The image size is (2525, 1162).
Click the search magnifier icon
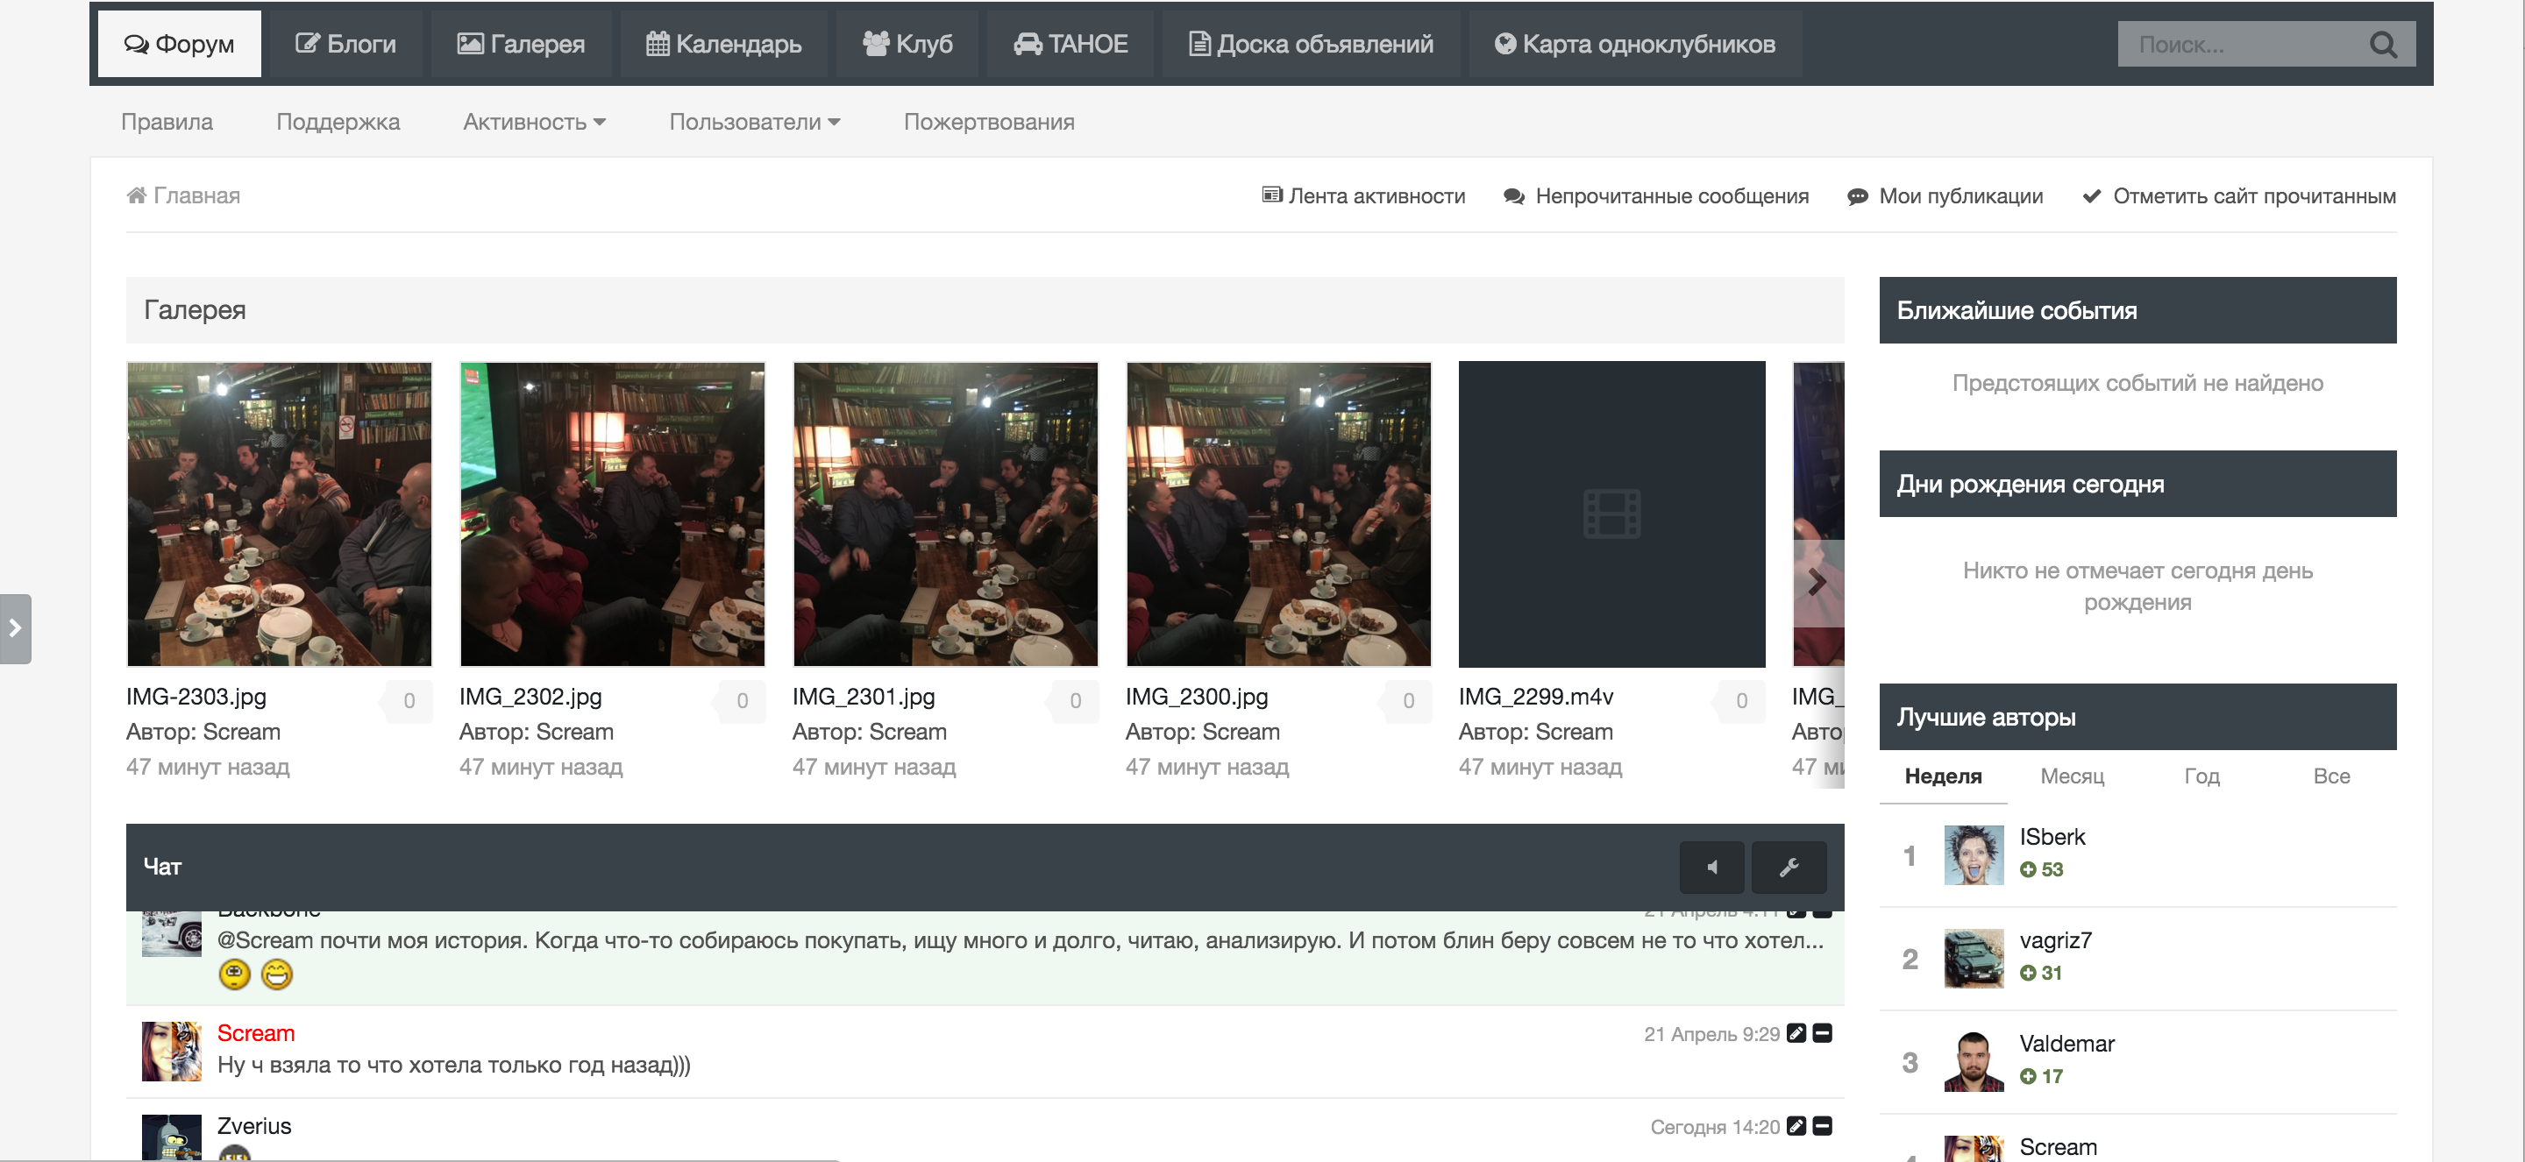point(2383,45)
